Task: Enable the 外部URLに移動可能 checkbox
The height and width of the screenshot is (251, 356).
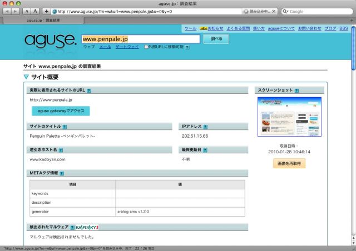Action: [146, 47]
